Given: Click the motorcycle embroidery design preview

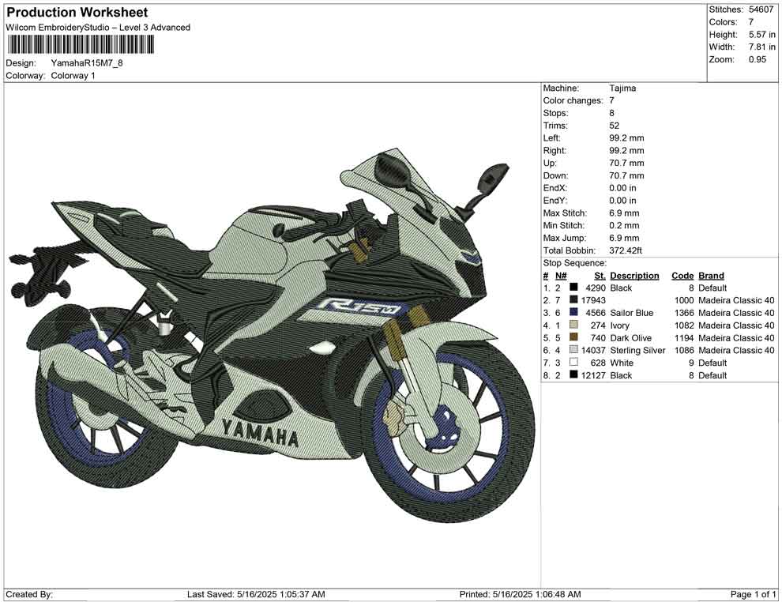Looking at the screenshot, I should pyautogui.click(x=272, y=335).
